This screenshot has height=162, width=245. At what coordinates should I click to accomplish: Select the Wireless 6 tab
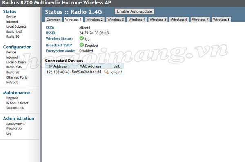coord(179,20)
